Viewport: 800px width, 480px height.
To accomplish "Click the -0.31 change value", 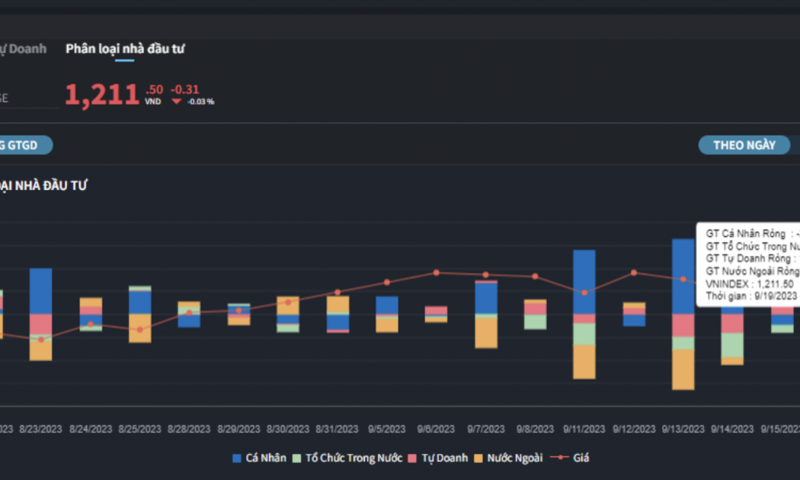I will (x=184, y=90).
